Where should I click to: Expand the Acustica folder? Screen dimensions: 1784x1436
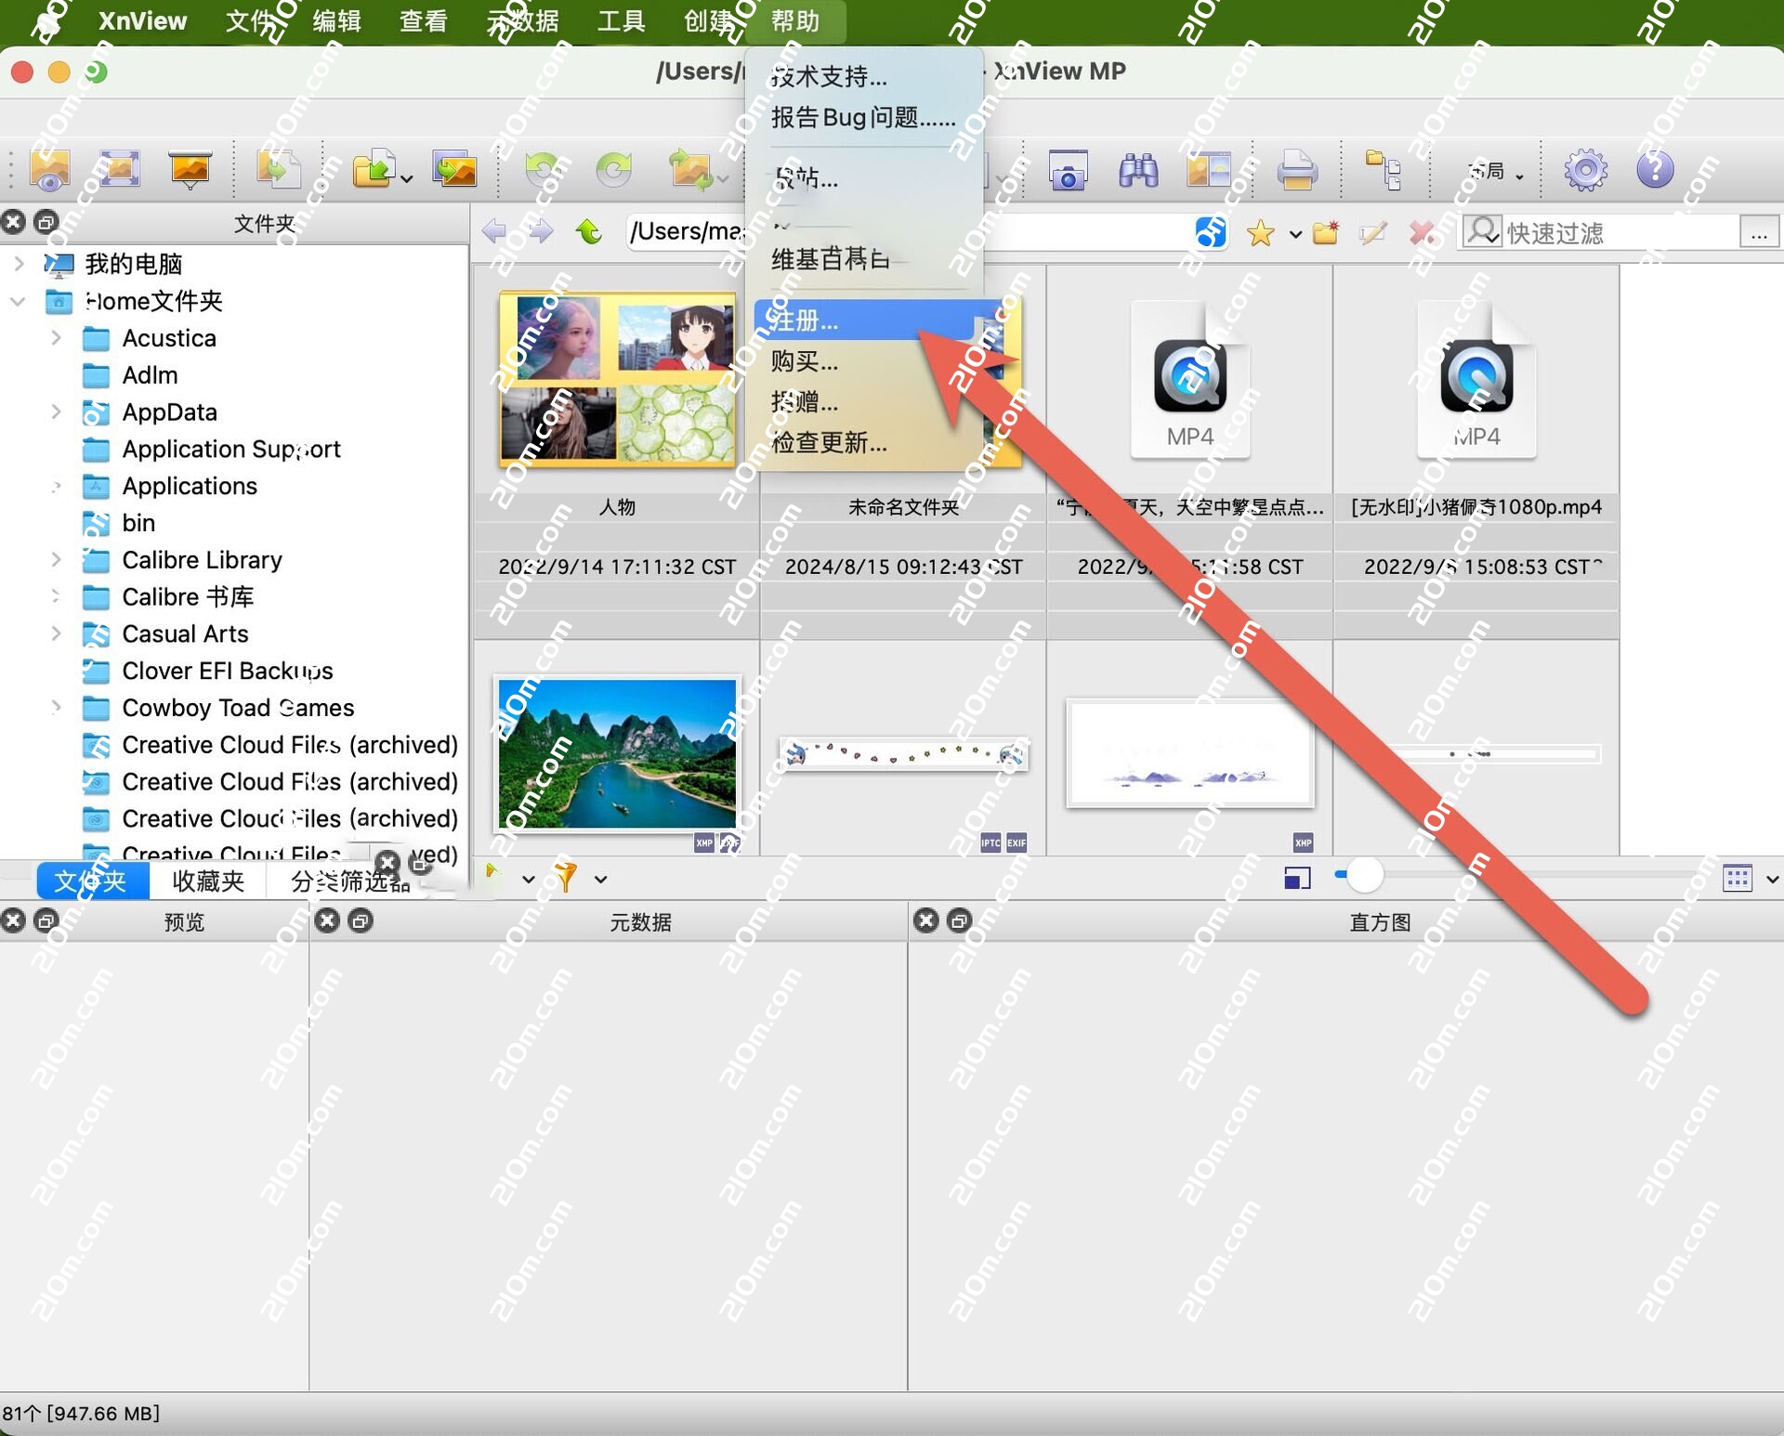pos(56,338)
